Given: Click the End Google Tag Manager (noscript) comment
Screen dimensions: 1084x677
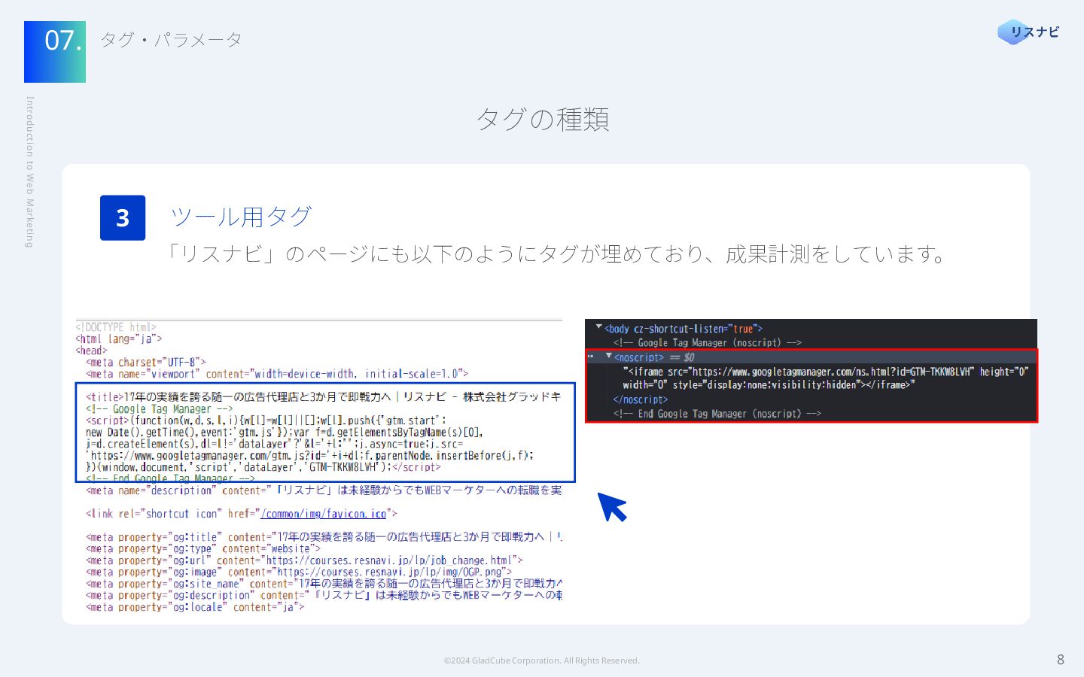Looking at the screenshot, I should click(x=717, y=414).
